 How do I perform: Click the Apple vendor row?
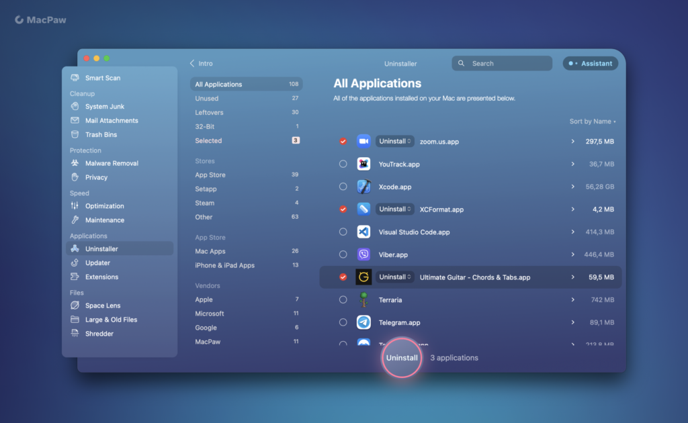coord(246,299)
